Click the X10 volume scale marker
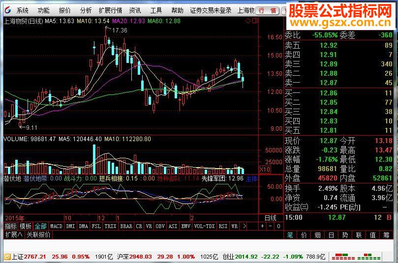 265,170
